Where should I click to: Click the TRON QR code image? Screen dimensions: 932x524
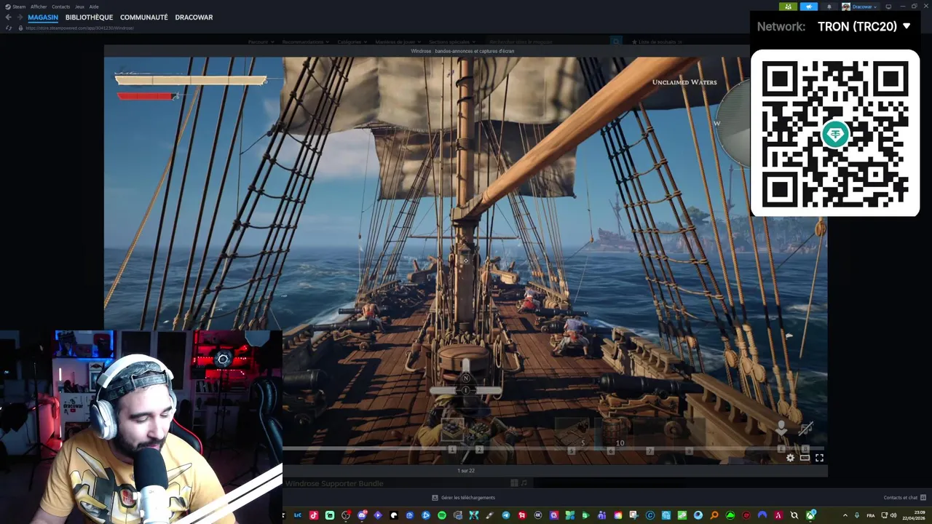click(835, 133)
